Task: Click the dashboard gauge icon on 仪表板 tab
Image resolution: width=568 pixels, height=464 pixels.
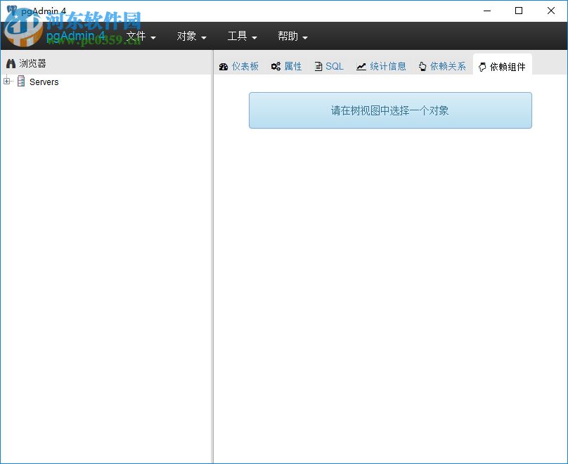Action: click(x=224, y=65)
